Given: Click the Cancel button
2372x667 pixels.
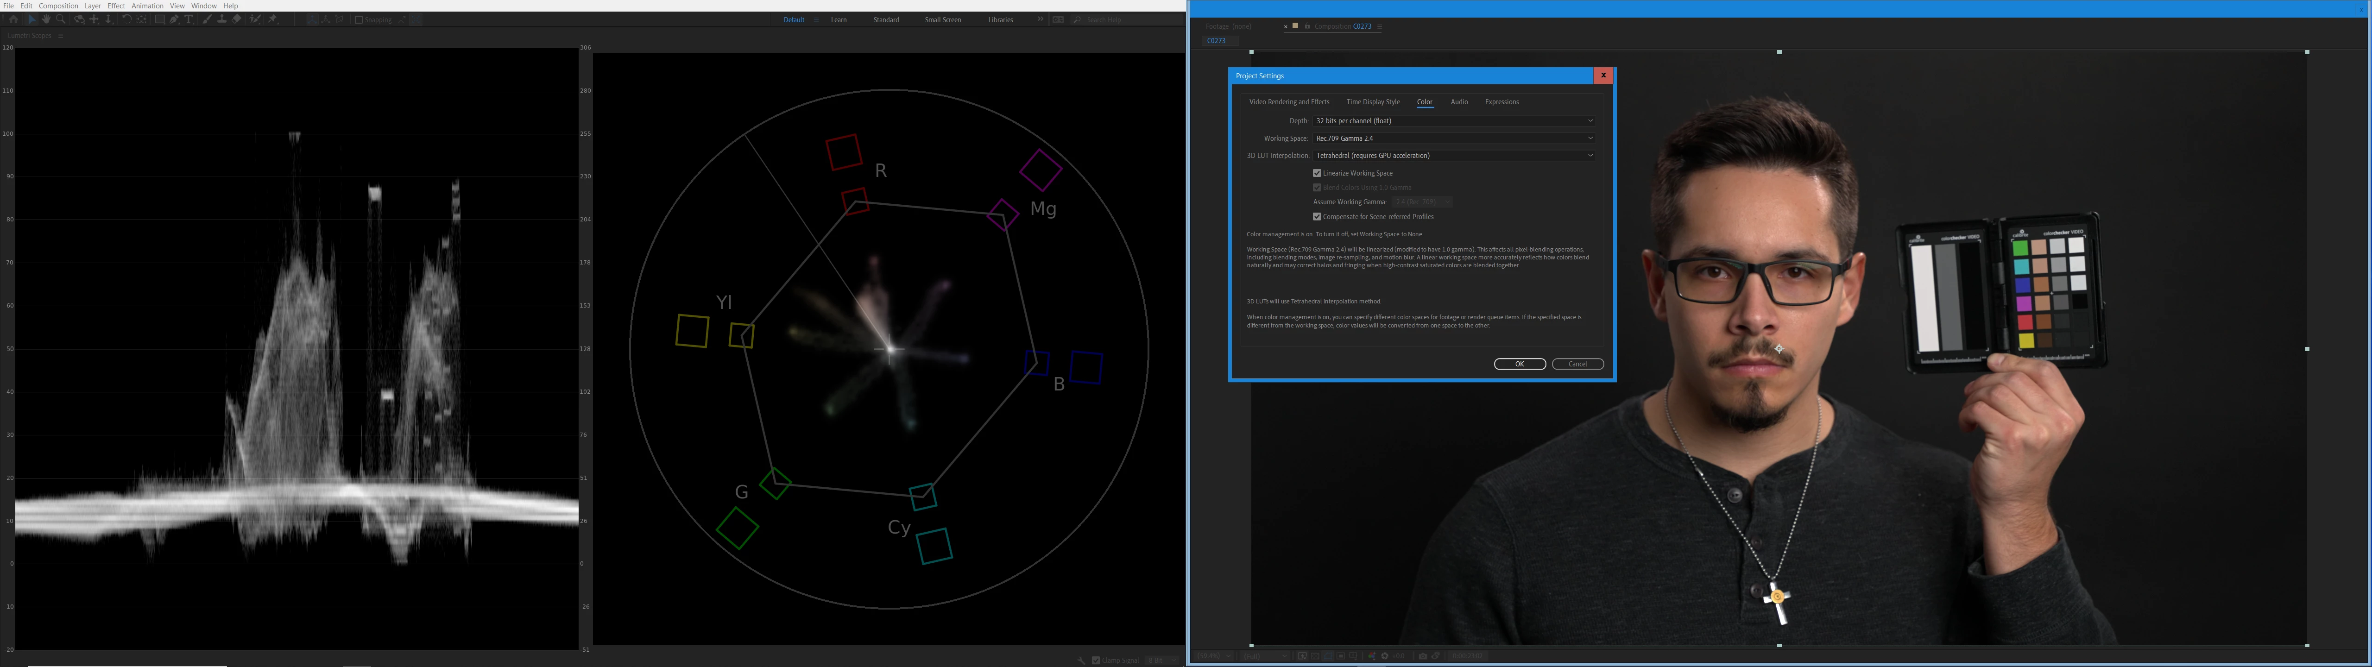Looking at the screenshot, I should pos(1577,364).
